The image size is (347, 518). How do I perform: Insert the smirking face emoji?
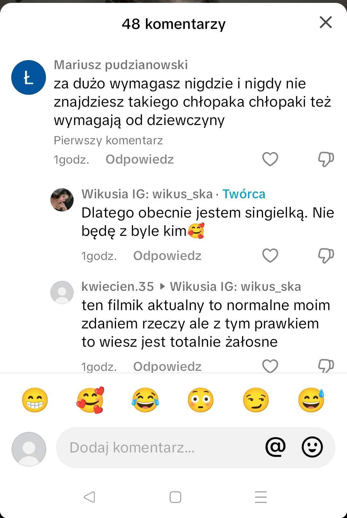(x=256, y=400)
